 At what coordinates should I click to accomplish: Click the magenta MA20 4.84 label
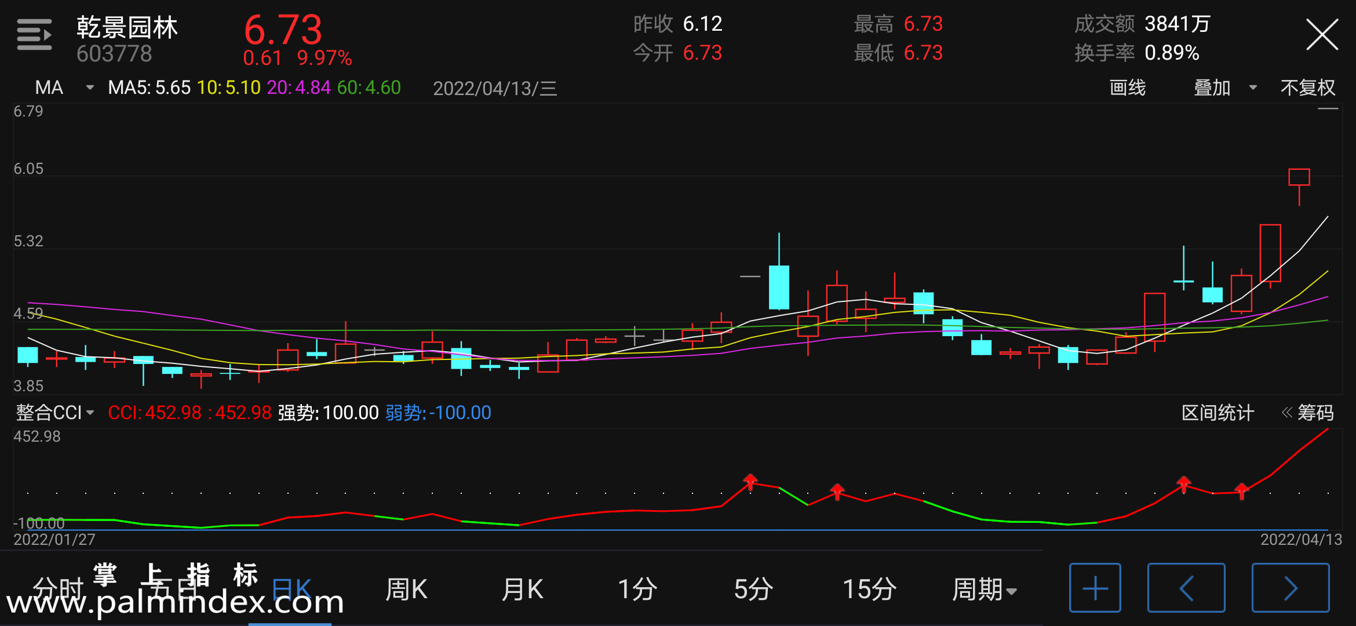click(299, 88)
